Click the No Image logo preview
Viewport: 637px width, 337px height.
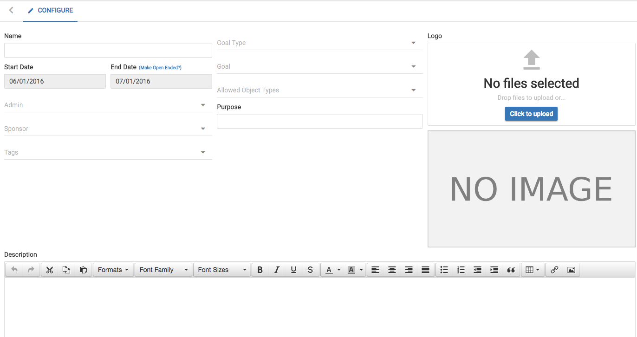532,189
